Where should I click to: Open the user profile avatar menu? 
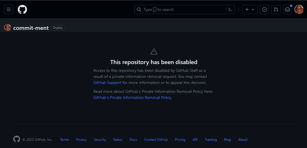299,9
